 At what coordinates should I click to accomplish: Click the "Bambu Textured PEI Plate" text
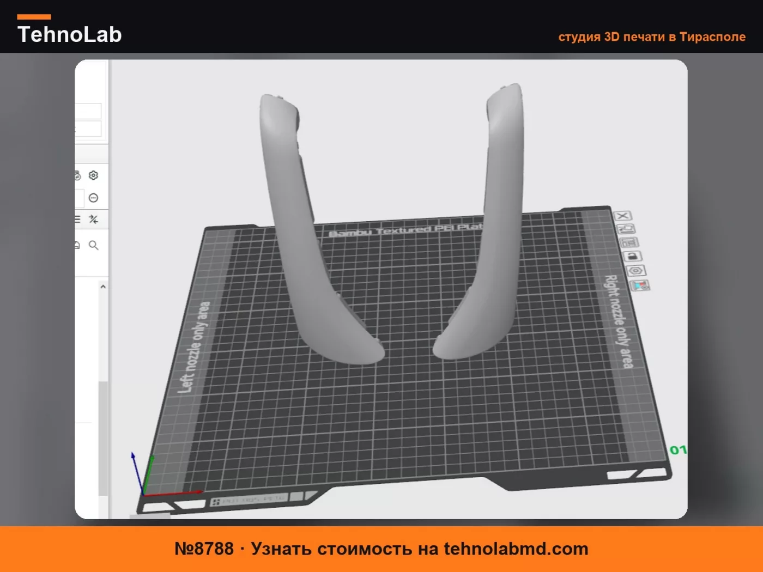click(406, 230)
